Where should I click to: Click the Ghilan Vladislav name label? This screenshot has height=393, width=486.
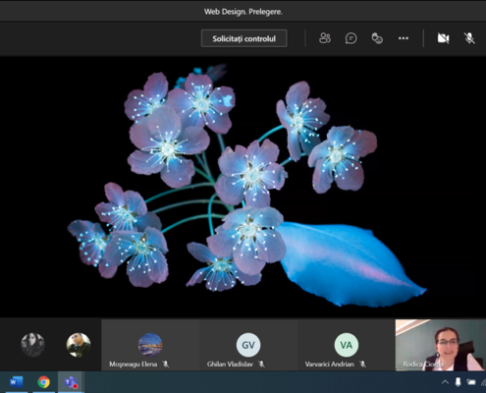tap(230, 364)
